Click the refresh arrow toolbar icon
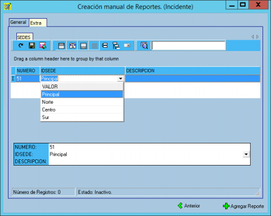 tap(21, 45)
